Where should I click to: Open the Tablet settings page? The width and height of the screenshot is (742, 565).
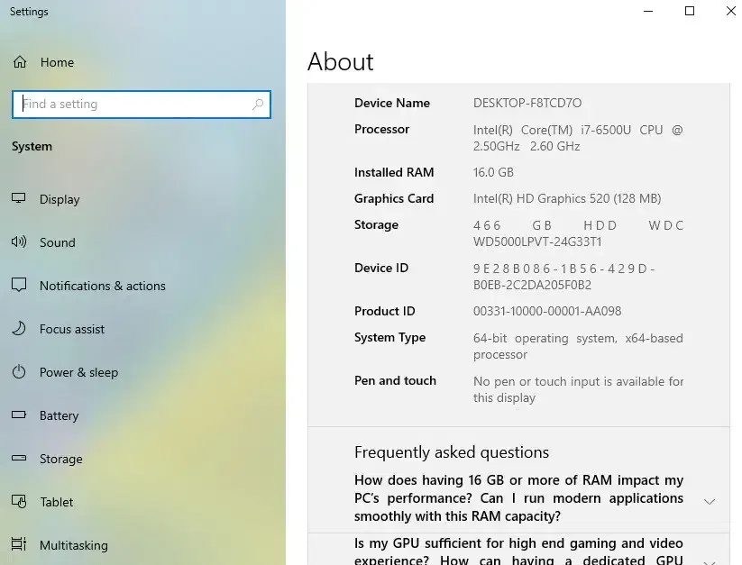57,502
